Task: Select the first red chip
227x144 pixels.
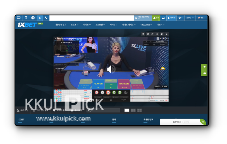Action: pyautogui.click(x=96, y=92)
